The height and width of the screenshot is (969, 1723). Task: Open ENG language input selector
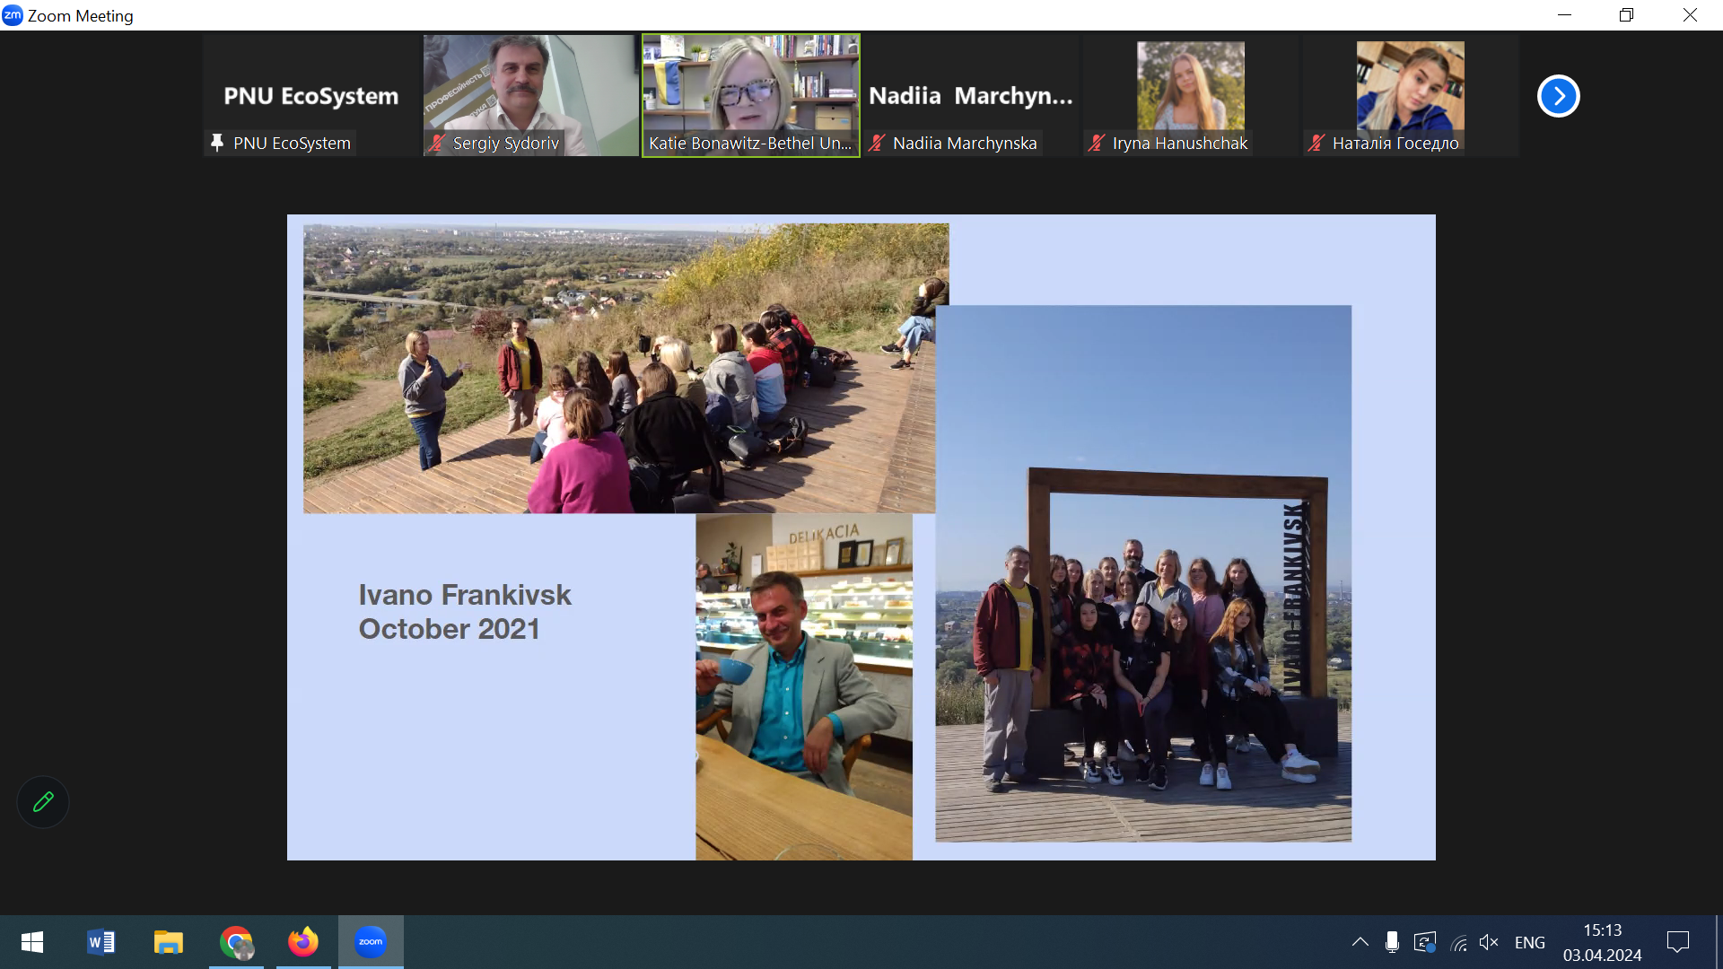tap(1529, 942)
